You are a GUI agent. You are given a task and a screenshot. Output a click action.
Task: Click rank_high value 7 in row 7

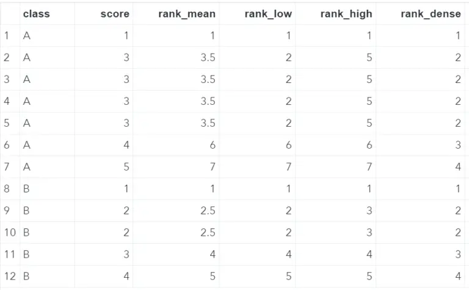pos(369,167)
